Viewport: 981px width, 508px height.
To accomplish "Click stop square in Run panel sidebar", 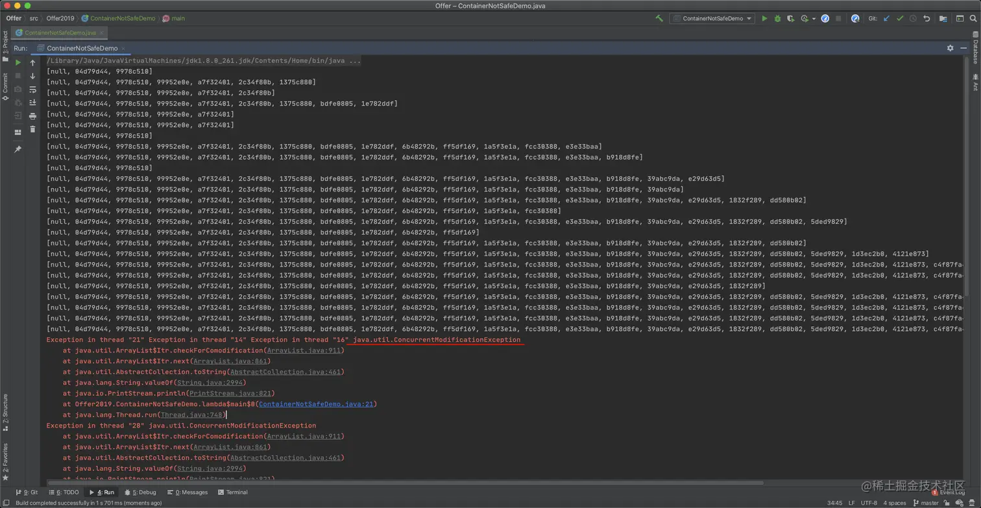I will (18, 76).
